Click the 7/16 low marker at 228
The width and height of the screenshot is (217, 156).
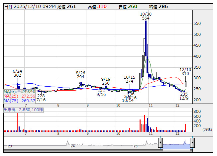click(x=41, y=98)
